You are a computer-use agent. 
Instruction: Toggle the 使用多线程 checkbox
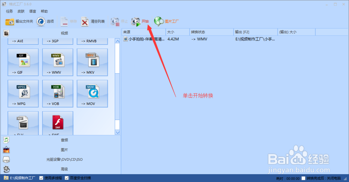tap(41, 178)
